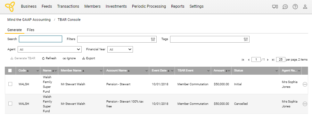Expand Status column menu chevron
312x117 pixels.
coord(276,71)
